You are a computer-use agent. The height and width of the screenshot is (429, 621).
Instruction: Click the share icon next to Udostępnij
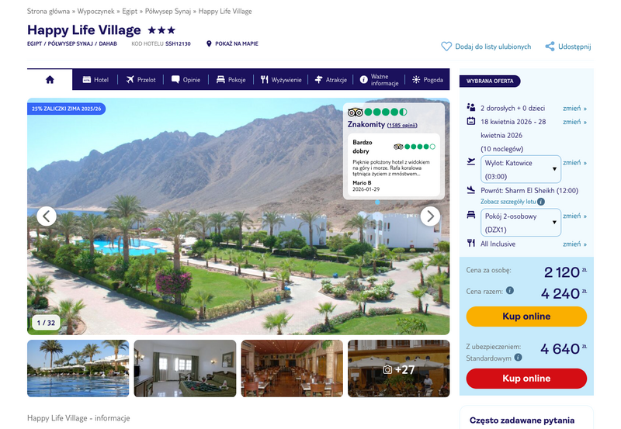(x=550, y=47)
